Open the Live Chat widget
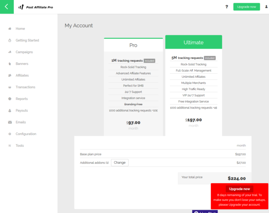This screenshot has height=213, width=269. click(205, 212)
